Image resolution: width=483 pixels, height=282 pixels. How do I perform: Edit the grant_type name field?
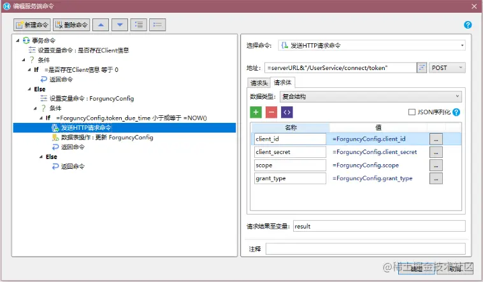(290, 179)
